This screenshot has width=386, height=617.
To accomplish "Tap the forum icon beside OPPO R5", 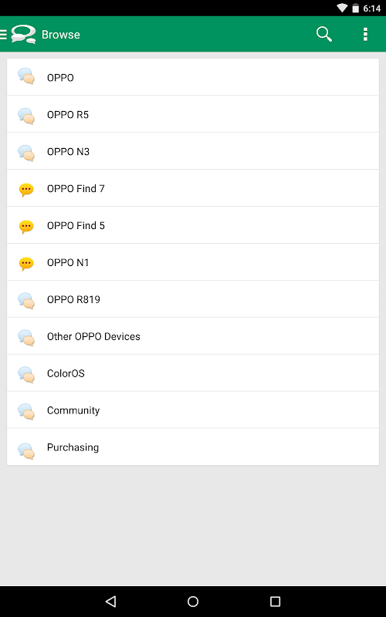I will point(26,116).
